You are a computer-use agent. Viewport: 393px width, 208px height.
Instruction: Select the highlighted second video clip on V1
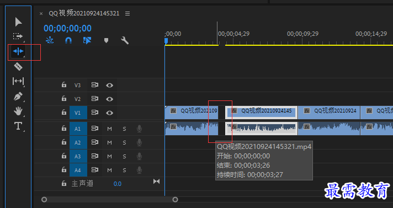262,113
